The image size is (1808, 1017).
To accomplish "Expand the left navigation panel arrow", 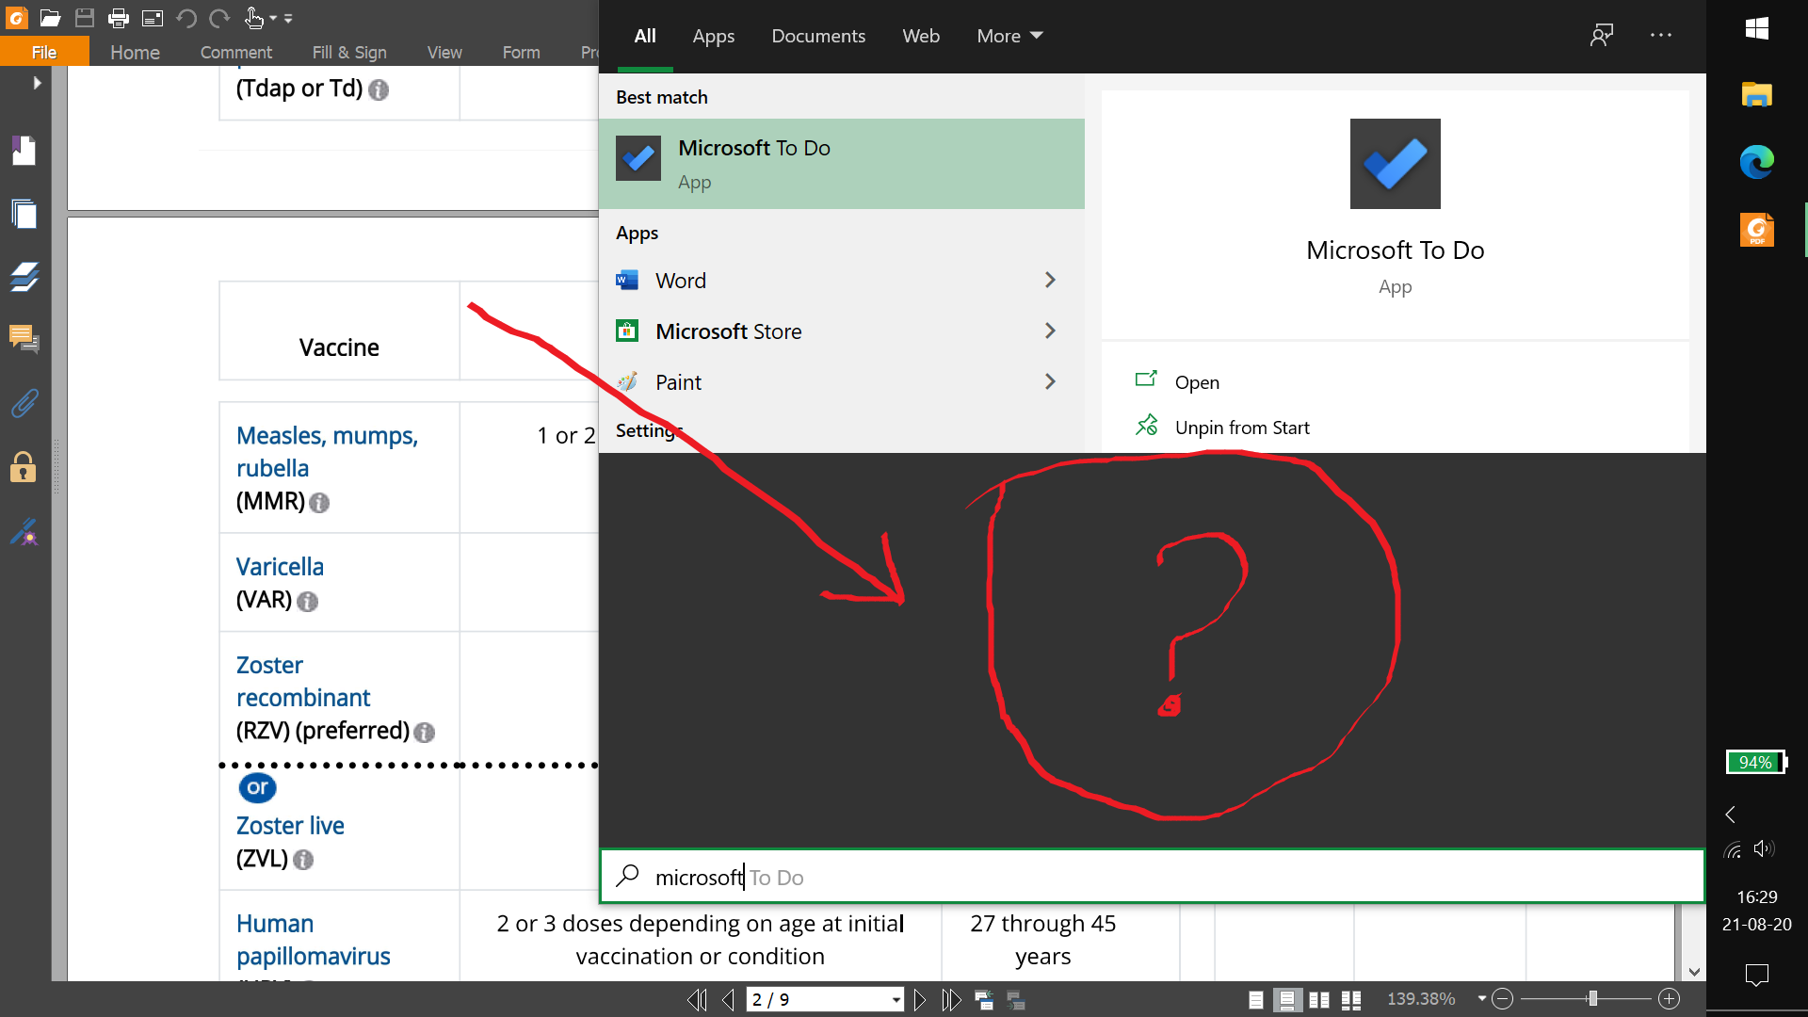I will (x=37, y=83).
